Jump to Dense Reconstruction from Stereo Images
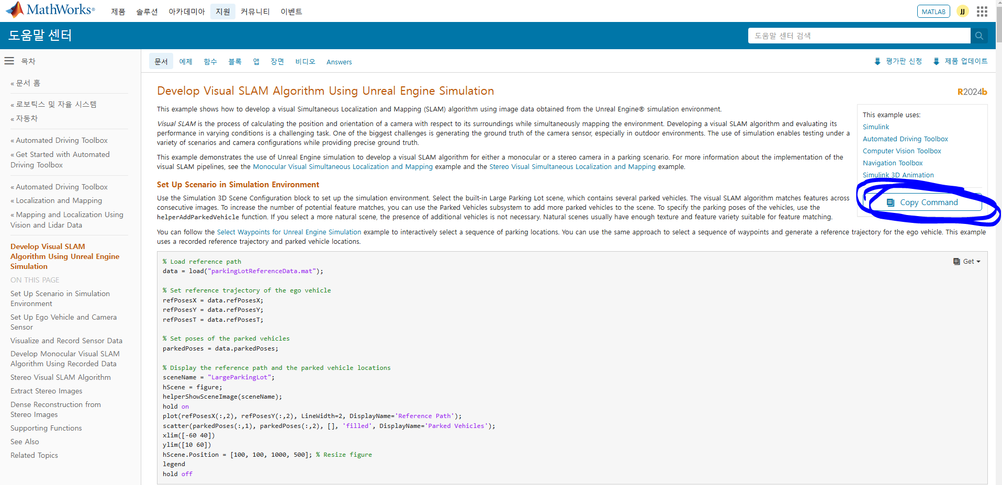The height and width of the screenshot is (485, 1002). (x=55, y=410)
